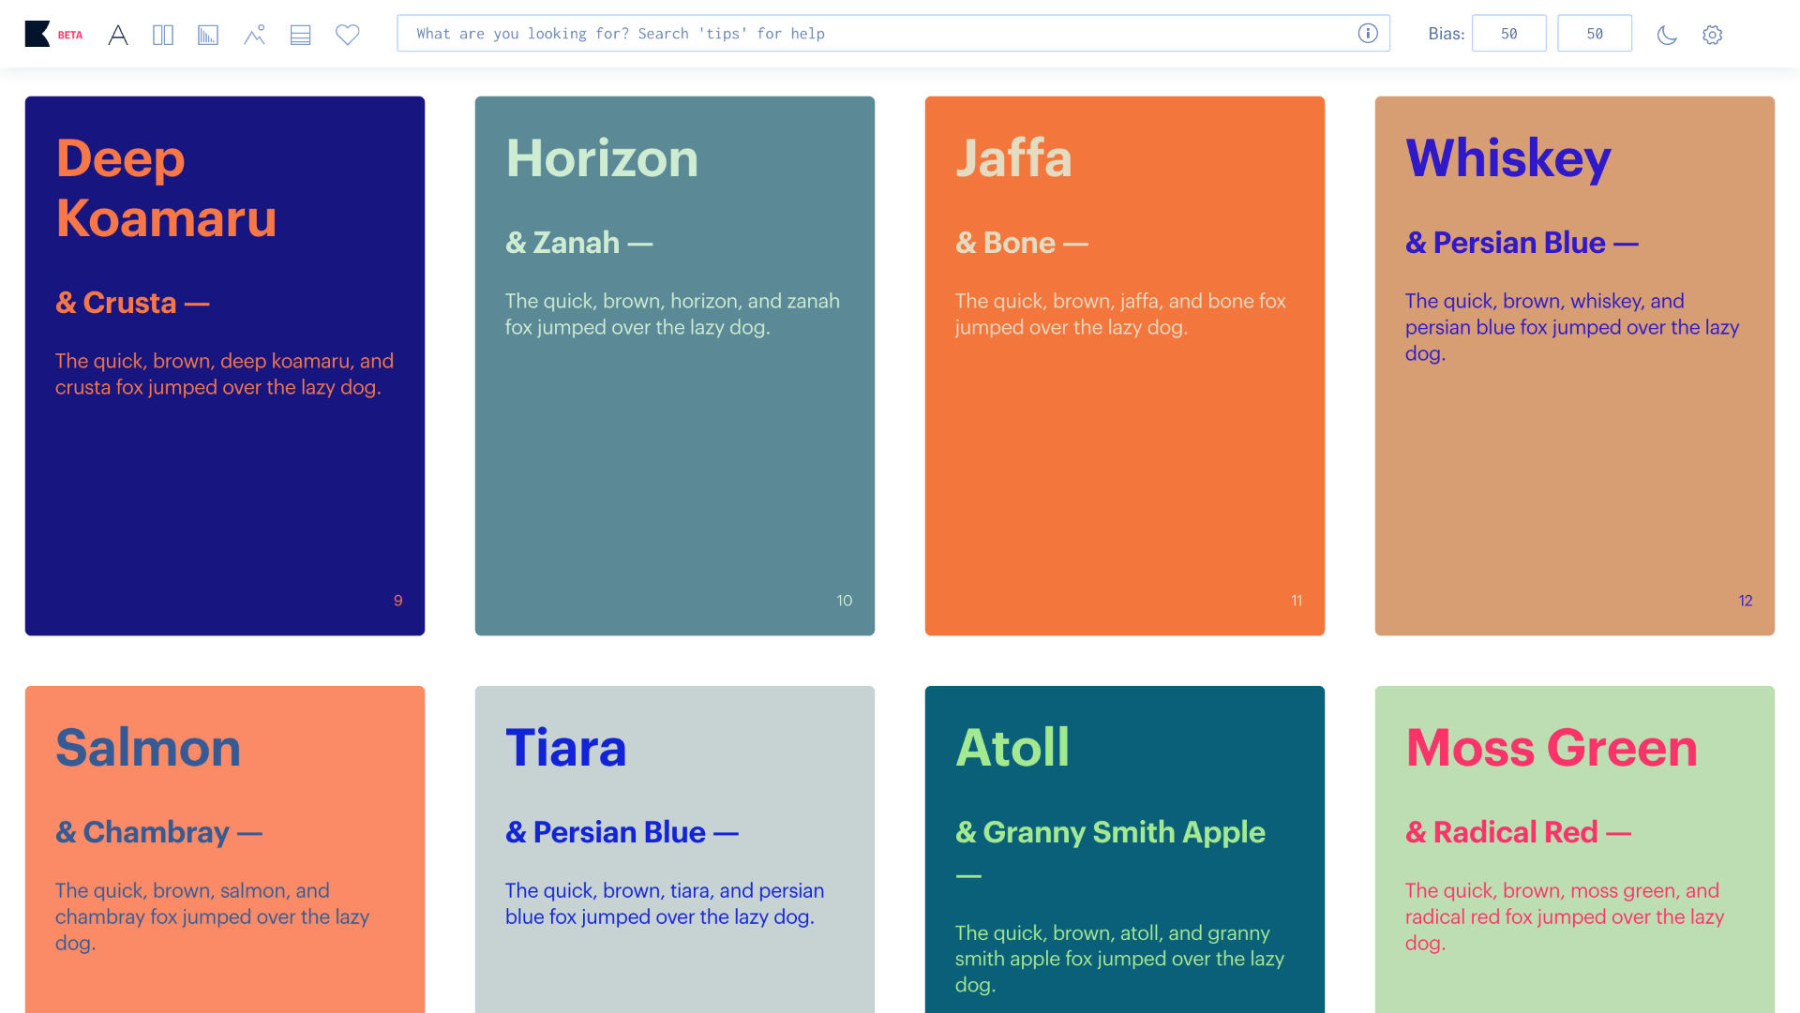Click the Moss Green heading text
This screenshot has width=1800, height=1013.
(x=1552, y=748)
